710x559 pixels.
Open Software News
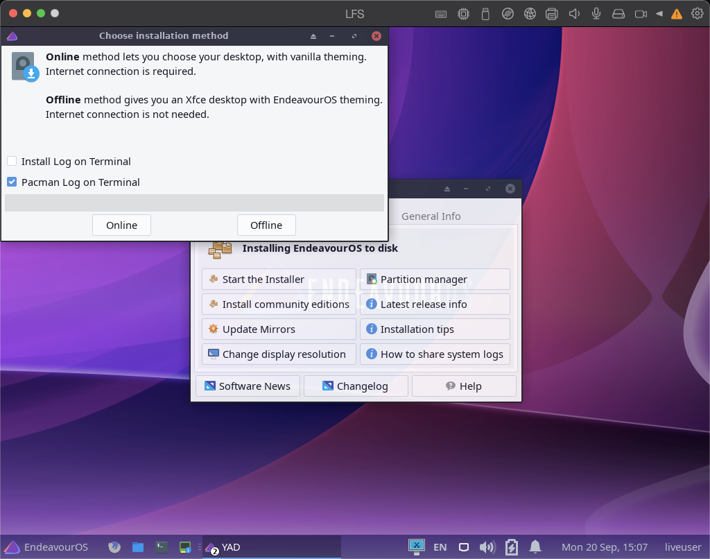pyautogui.click(x=248, y=386)
